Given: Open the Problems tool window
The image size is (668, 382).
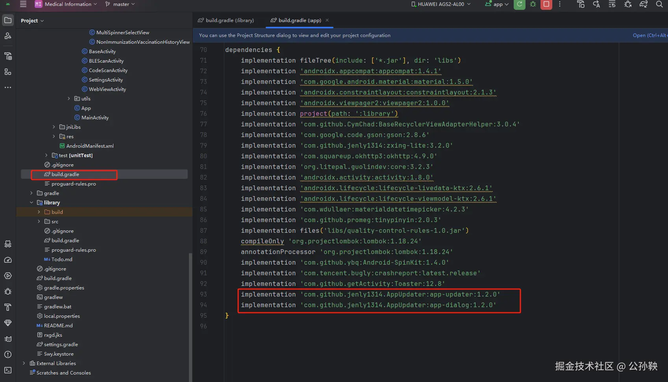Looking at the screenshot, I should pyautogui.click(x=8, y=354).
